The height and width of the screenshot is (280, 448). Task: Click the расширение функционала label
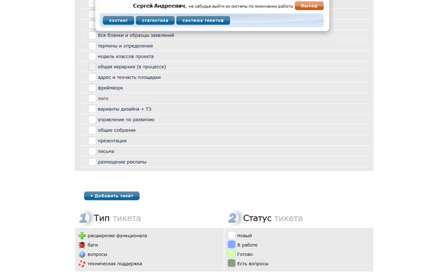[117, 236]
